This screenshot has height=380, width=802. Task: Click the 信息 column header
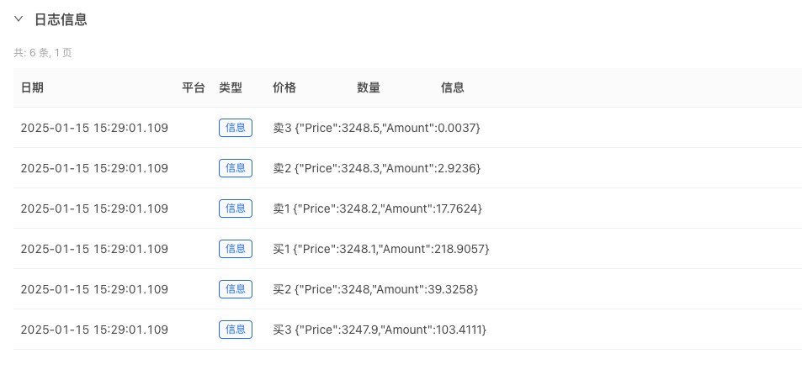point(453,87)
